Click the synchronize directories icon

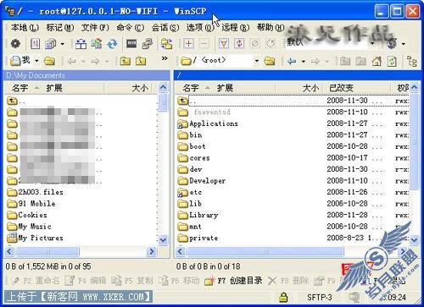tap(112, 44)
